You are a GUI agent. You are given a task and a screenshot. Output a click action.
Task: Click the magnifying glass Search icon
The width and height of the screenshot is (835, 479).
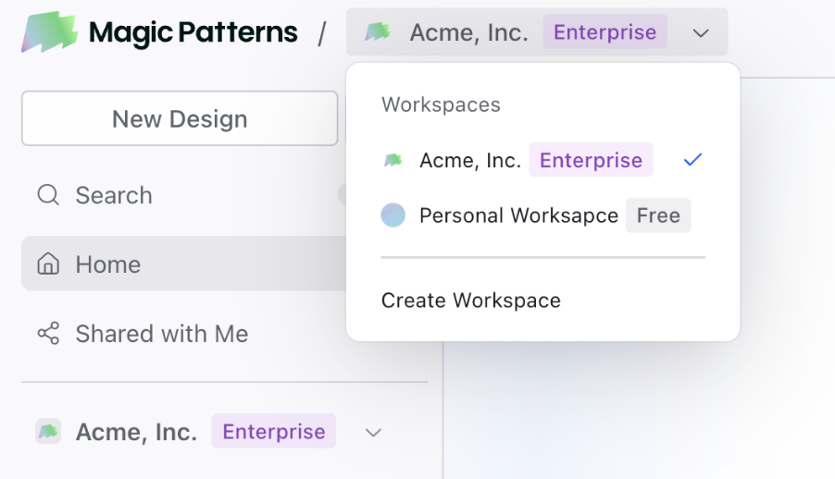[47, 195]
